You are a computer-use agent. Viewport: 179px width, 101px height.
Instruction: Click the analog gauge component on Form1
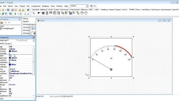click(x=111, y=57)
